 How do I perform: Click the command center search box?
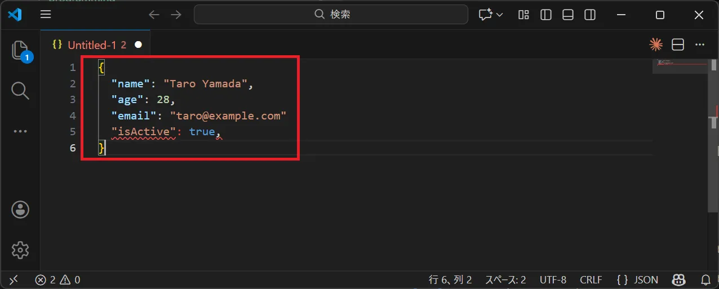pos(331,15)
